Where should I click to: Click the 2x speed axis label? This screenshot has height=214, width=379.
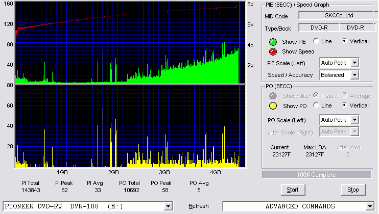click(250, 65)
